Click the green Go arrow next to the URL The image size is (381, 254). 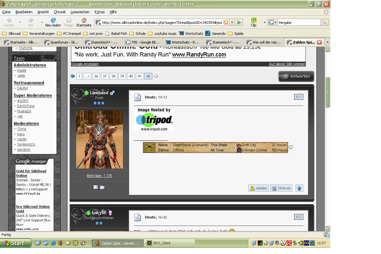coord(239,22)
